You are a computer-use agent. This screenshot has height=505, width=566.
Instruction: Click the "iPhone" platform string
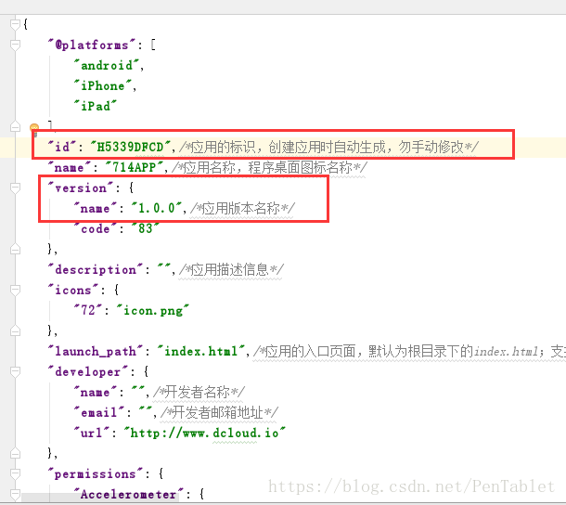pyautogui.click(x=103, y=86)
